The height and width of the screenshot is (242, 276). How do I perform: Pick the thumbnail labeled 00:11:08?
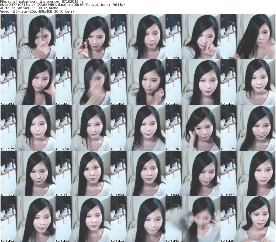[x=138, y=174]
